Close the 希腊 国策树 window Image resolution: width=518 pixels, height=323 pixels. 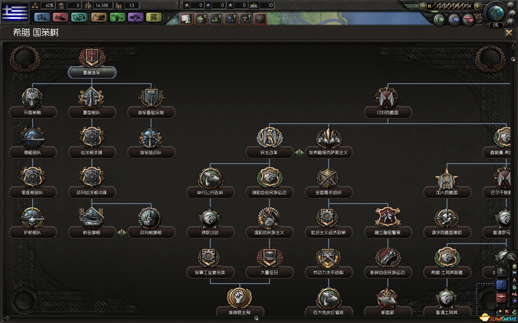click(x=509, y=33)
